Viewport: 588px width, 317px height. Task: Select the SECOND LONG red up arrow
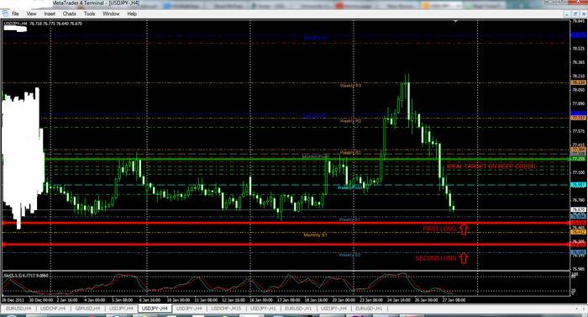464,258
